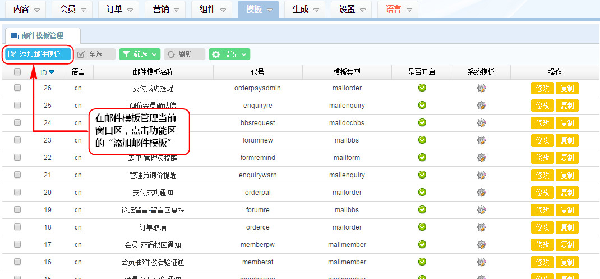Open the green 设置 settings dropdown

click(x=229, y=54)
